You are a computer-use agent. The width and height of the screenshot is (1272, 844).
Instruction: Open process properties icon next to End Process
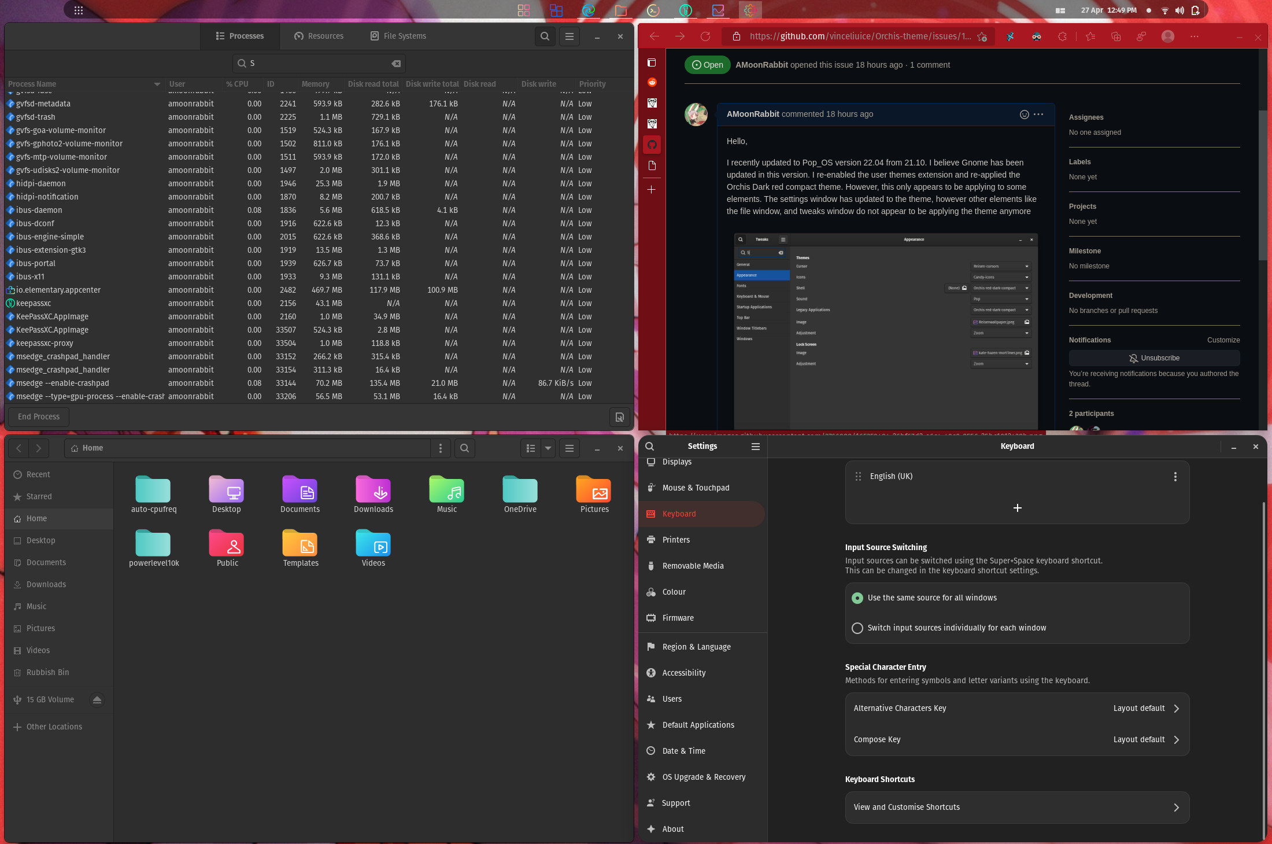coord(619,417)
